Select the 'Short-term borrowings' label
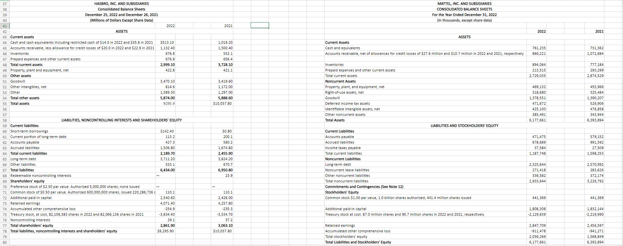The width and height of the screenshot is (623, 246). 29,131
